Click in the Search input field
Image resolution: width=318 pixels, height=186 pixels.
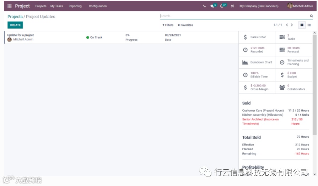pos(235,16)
